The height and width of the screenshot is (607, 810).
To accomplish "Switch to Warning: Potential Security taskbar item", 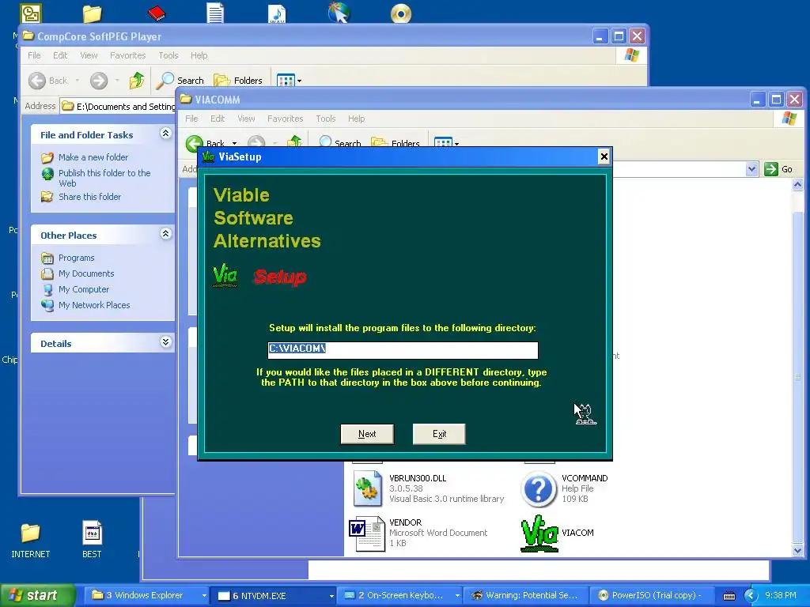I will pos(526,596).
